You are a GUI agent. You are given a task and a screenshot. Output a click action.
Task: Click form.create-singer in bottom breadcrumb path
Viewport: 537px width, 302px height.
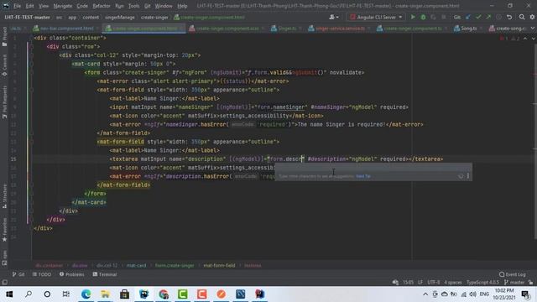tap(175, 265)
